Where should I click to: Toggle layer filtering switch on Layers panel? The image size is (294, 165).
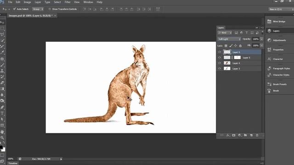coord(262,33)
